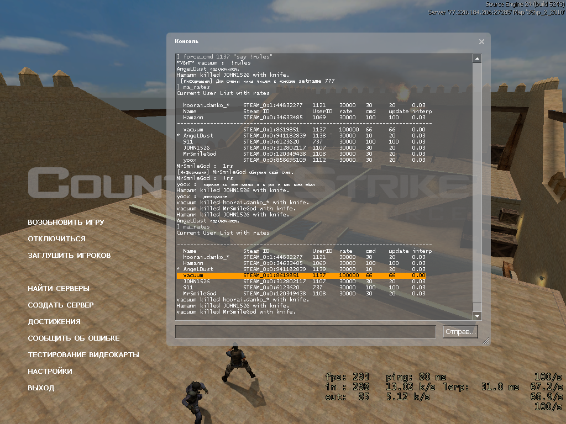
Task: Open ЗАГЛУШИТЬ ИГРОКОВ menu entry
Action: 69,255
